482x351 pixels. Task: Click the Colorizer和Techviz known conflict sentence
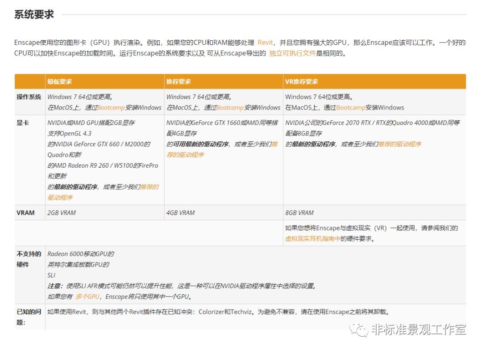click(219, 312)
